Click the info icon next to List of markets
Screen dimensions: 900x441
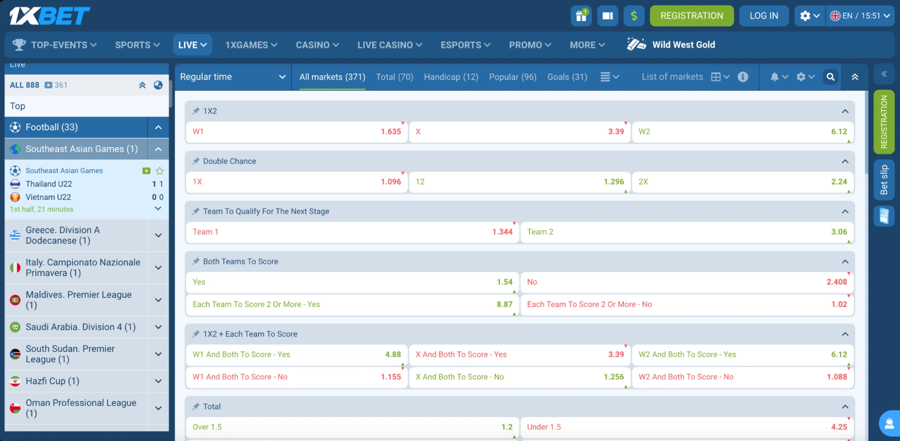tap(742, 77)
